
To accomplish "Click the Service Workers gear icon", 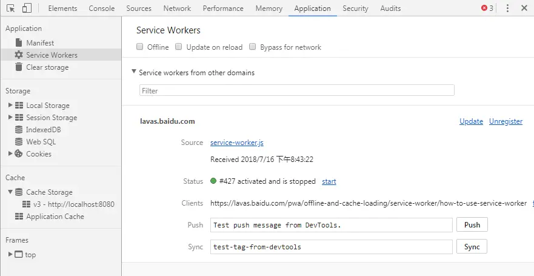I will tap(19, 55).
